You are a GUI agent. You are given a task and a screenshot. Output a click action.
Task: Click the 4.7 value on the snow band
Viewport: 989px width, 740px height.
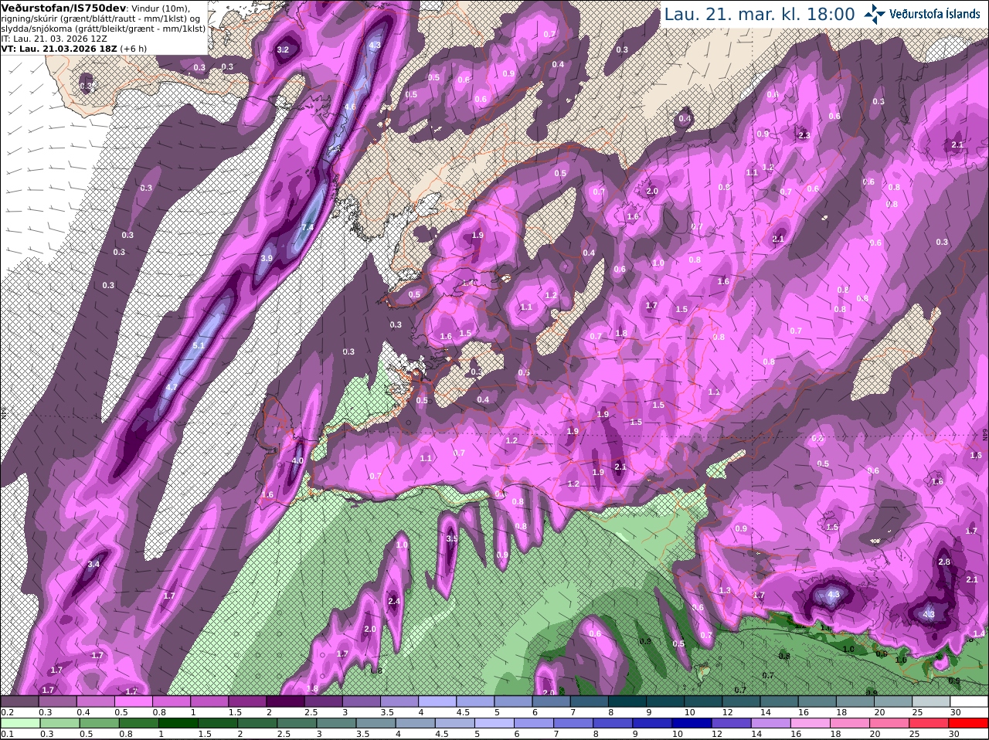click(172, 387)
